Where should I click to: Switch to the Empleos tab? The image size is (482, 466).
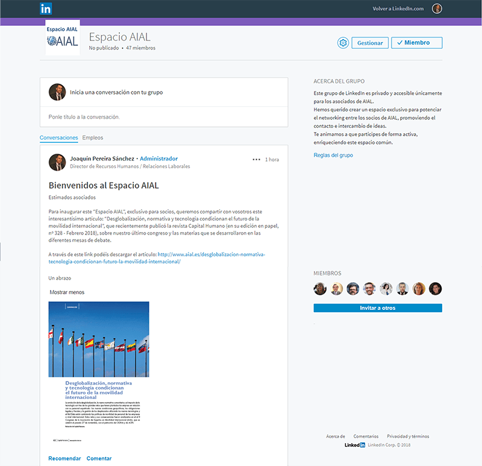tap(93, 138)
